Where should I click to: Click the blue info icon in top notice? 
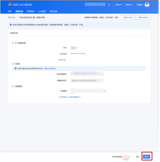coord(11,25)
